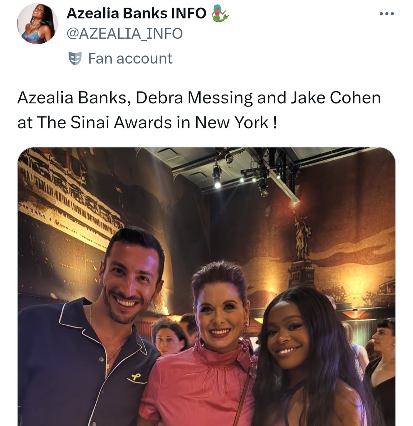The image size is (413, 426).
Task: Open the three-dot more options menu
Action: click(x=387, y=13)
